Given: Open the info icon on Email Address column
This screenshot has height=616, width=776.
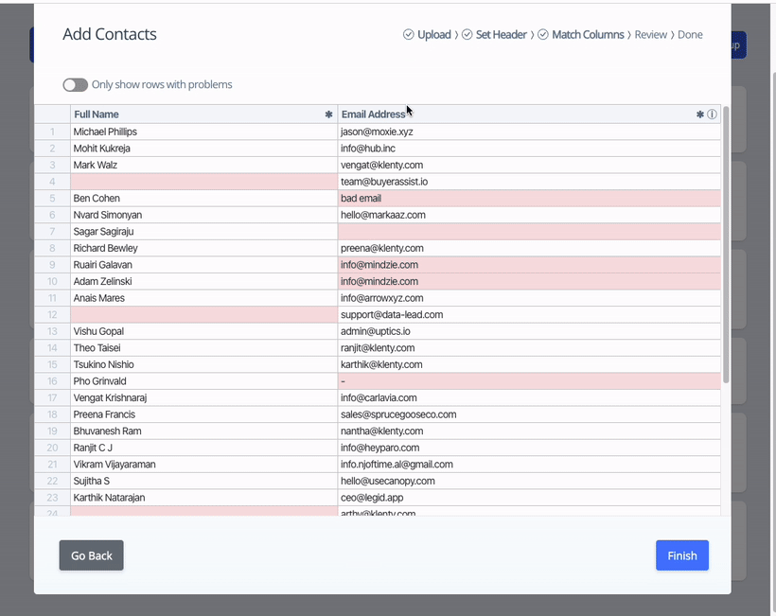Looking at the screenshot, I should 712,114.
